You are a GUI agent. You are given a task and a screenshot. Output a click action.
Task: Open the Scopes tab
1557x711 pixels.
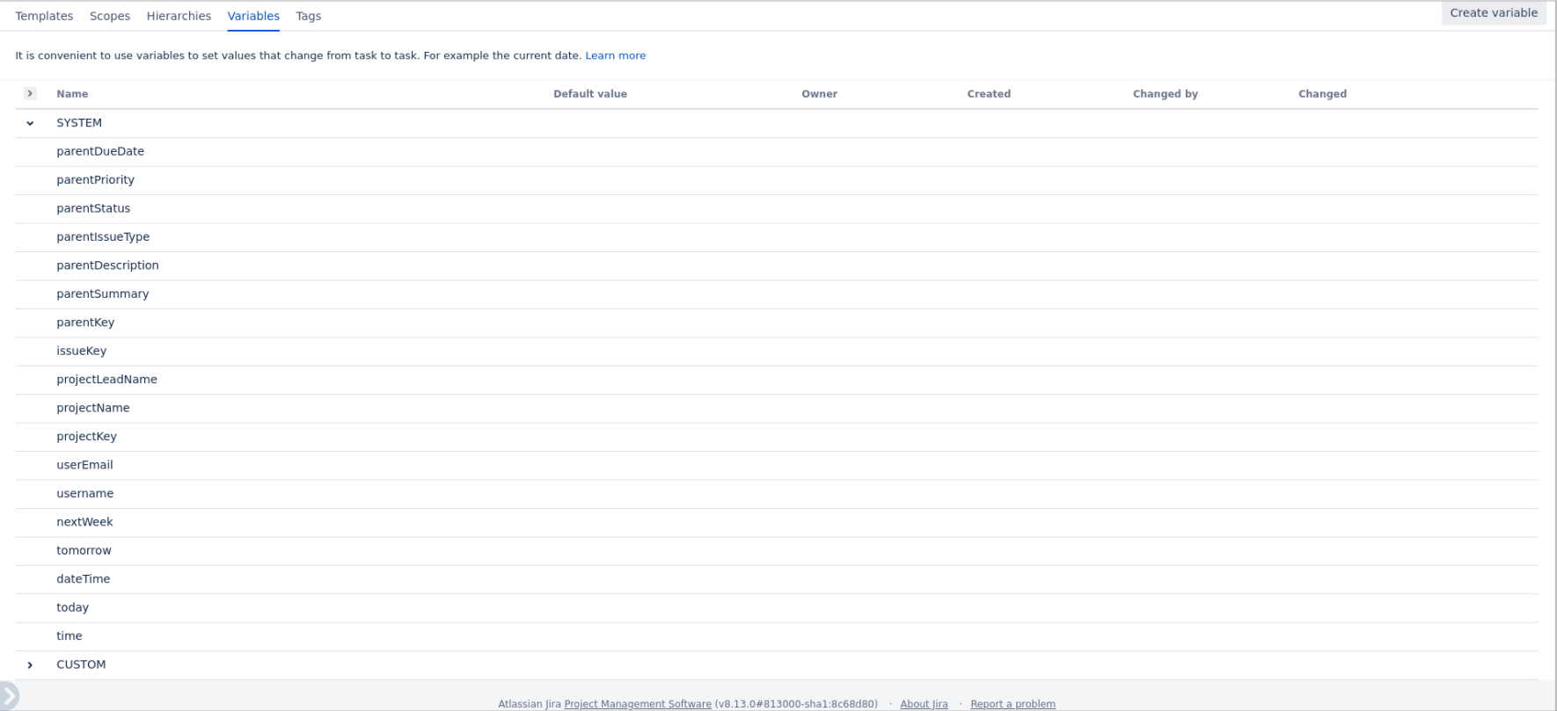click(110, 16)
